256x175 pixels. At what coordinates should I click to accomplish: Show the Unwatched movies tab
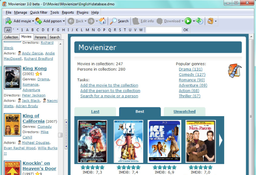(184, 112)
